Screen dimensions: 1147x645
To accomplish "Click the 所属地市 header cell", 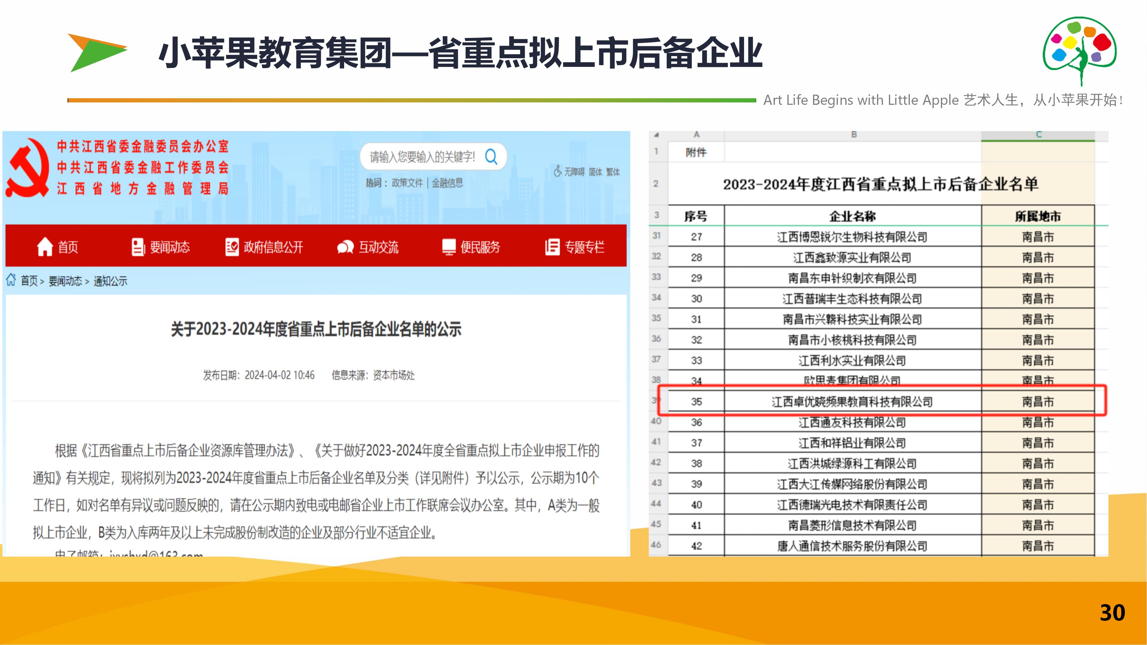I will [x=1038, y=216].
